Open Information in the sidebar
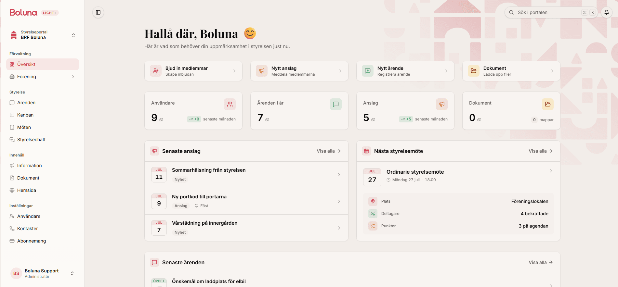 coord(43,166)
